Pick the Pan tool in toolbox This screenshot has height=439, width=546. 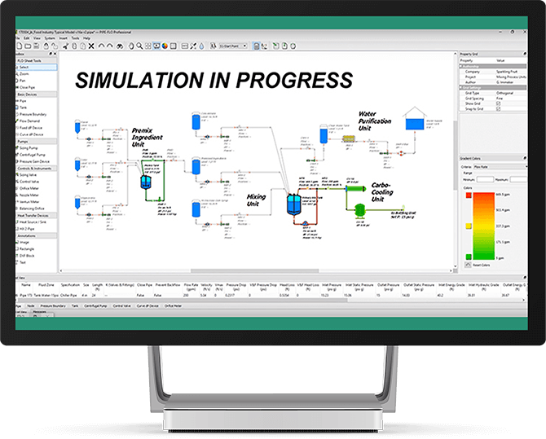click(x=36, y=81)
